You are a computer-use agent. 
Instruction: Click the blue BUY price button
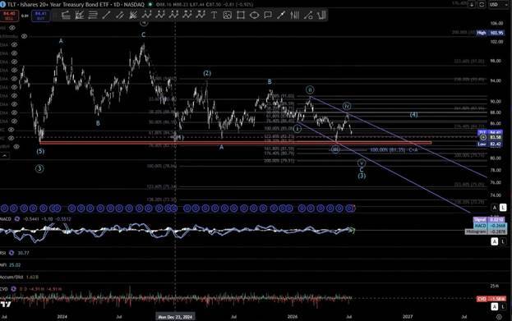(40, 16)
